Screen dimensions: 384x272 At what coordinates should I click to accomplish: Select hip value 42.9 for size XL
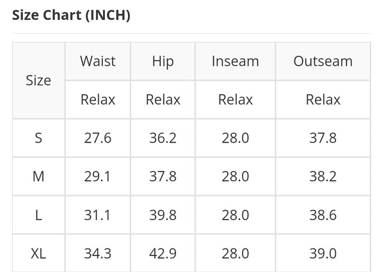click(163, 253)
